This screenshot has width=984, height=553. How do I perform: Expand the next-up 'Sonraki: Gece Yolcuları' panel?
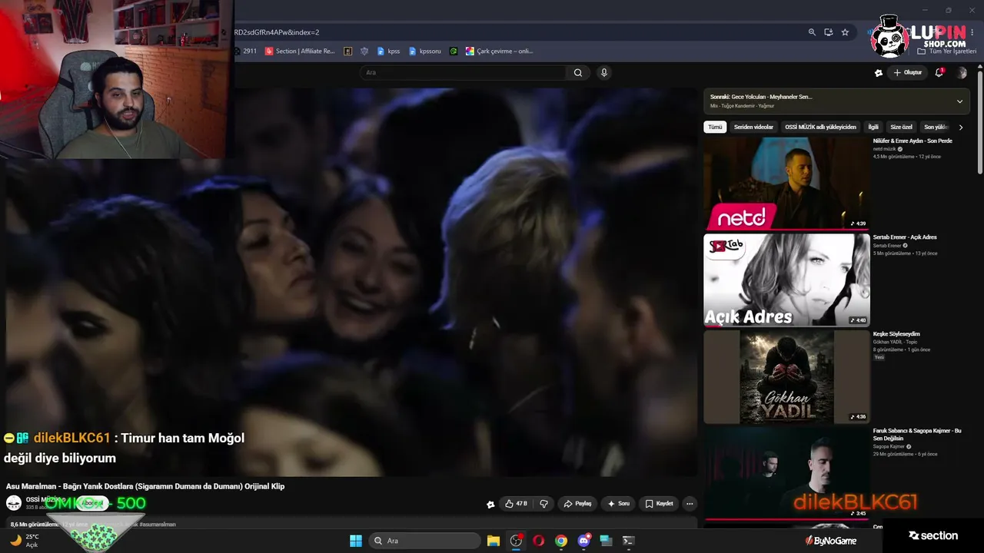point(959,101)
